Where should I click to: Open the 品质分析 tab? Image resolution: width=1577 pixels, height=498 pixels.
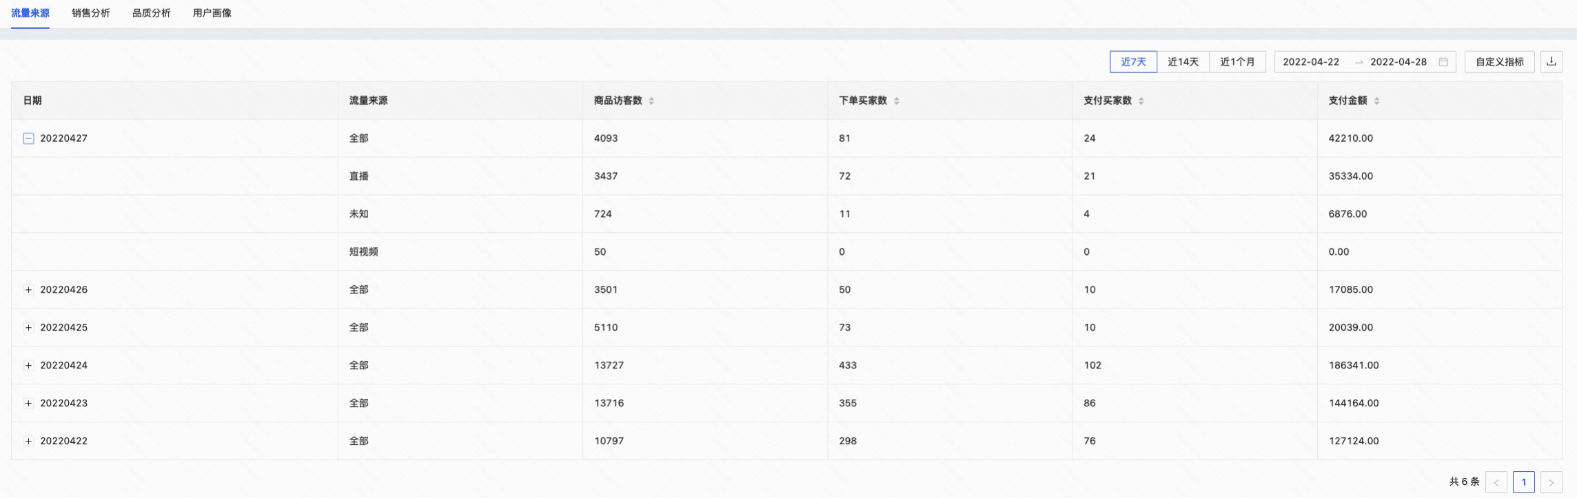[152, 13]
